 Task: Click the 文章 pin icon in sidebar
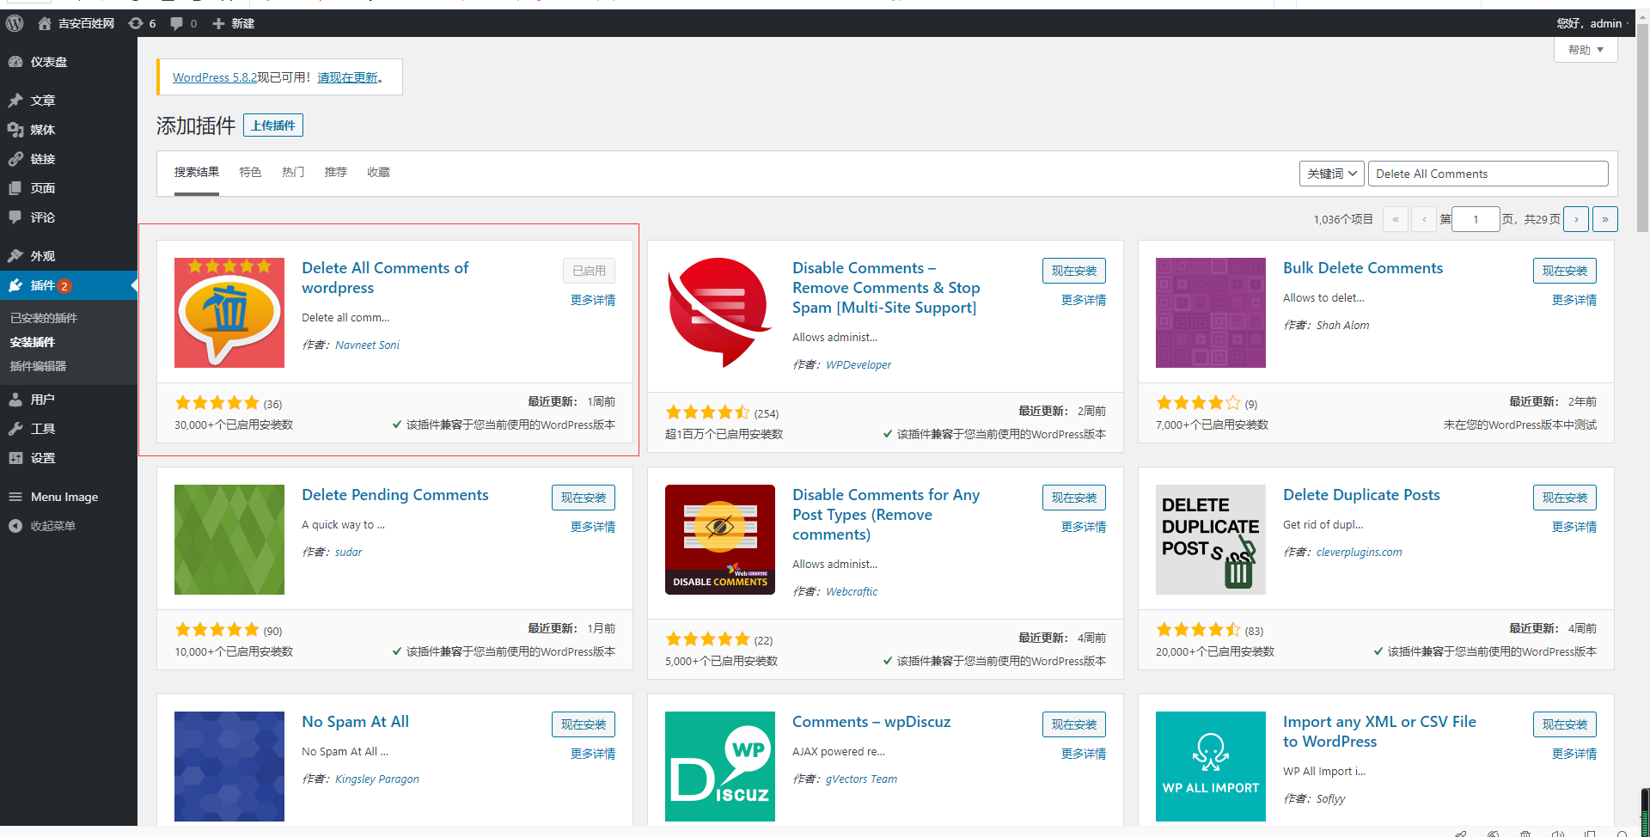[15, 101]
